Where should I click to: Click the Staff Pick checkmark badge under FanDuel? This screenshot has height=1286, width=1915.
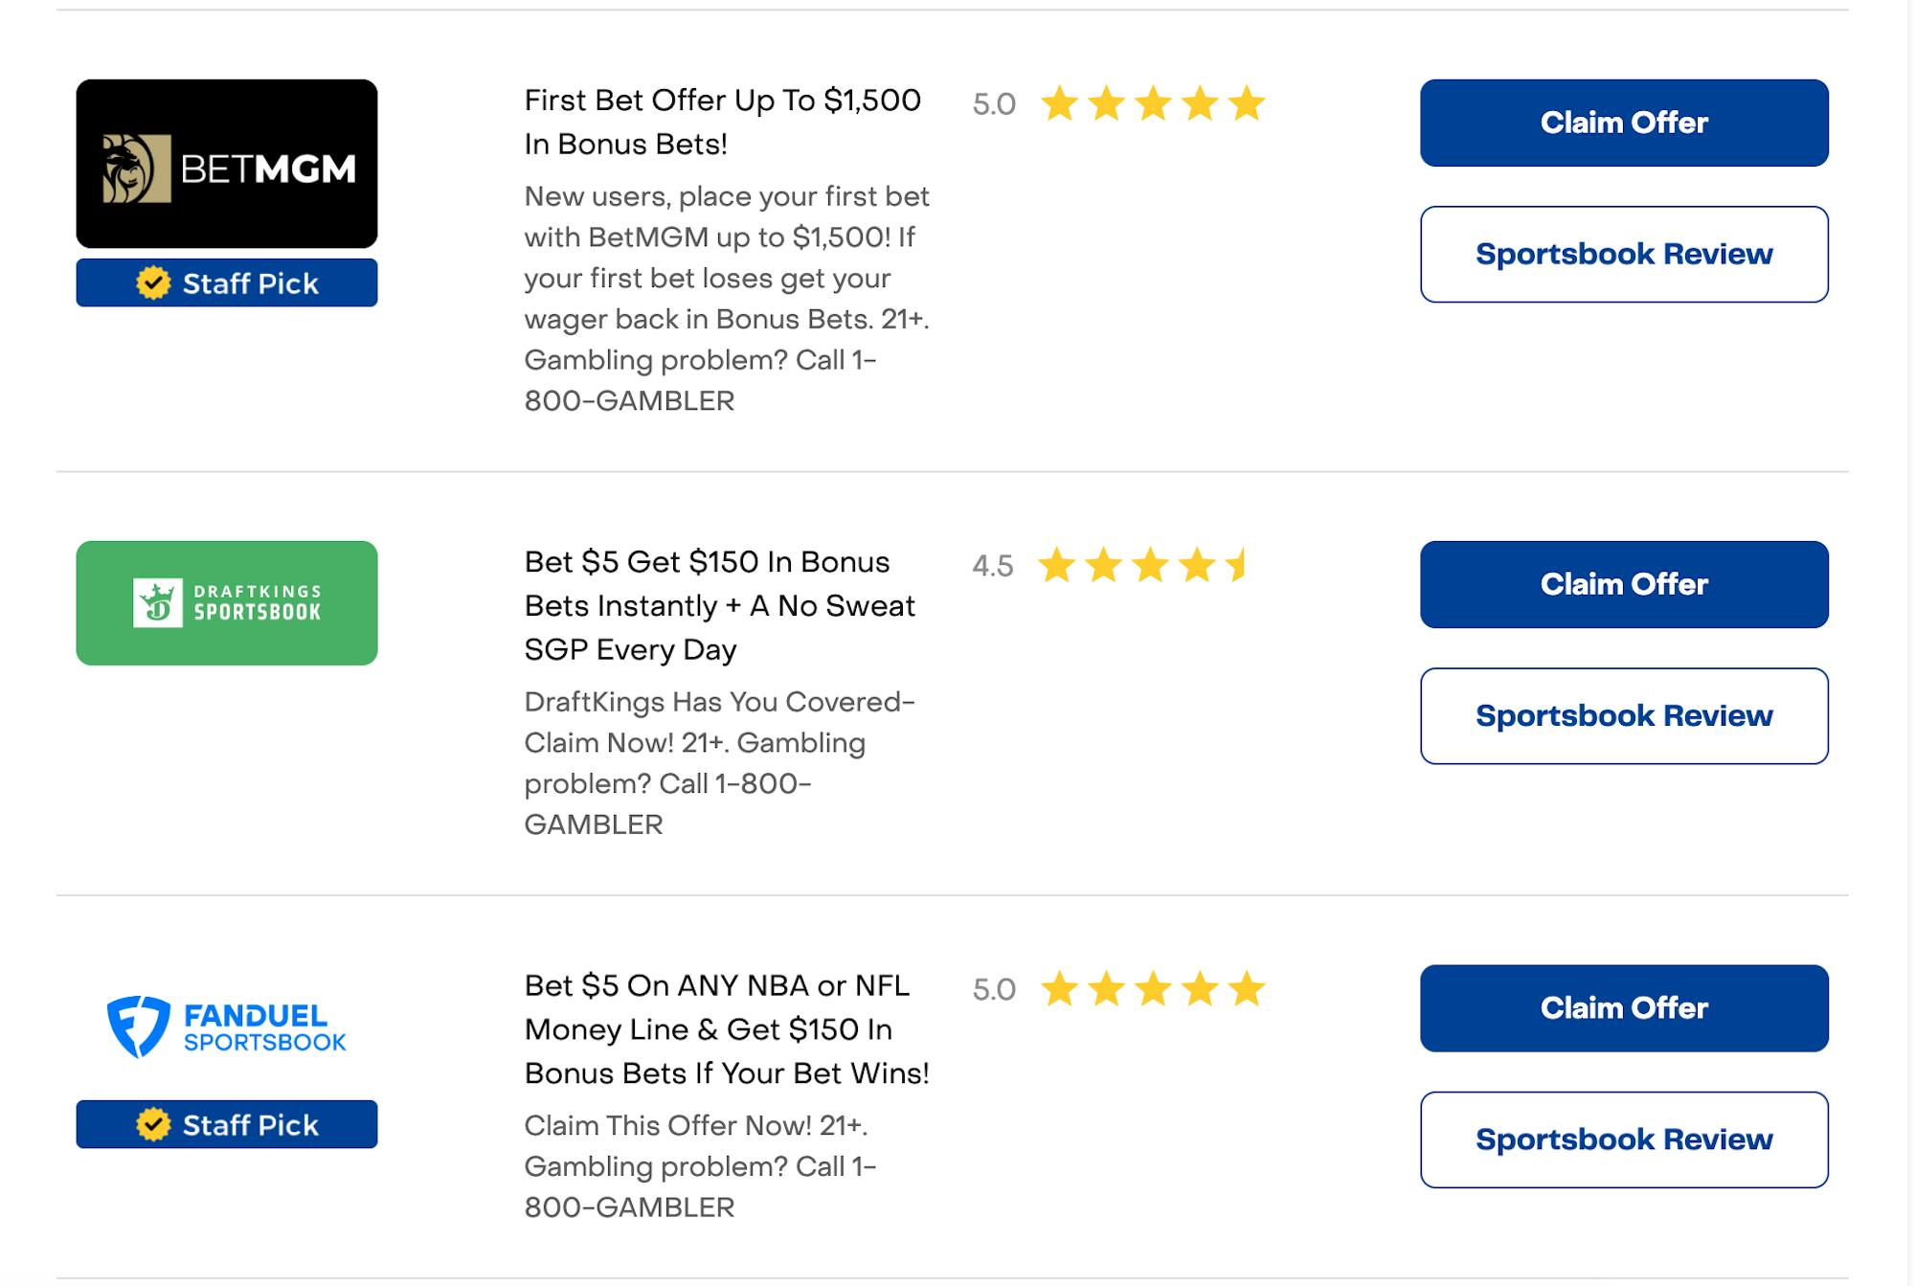pos(153,1124)
